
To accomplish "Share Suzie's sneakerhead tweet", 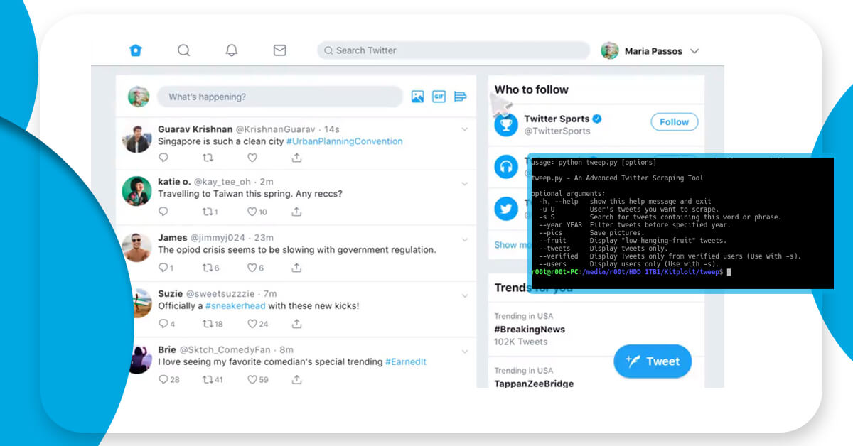I will click(x=296, y=324).
